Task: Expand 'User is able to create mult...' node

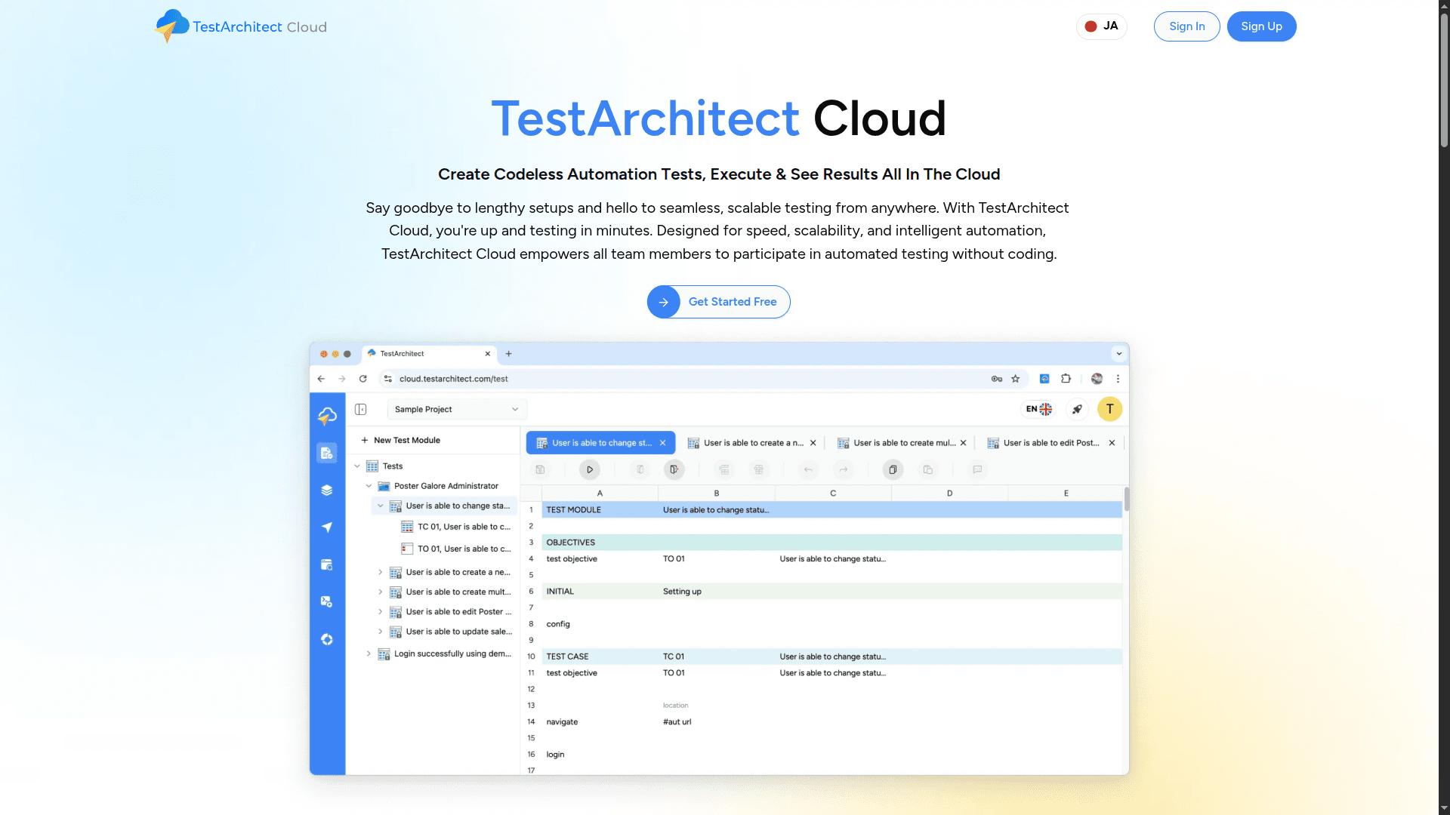Action: pyautogui.click(x=381, y=592)
